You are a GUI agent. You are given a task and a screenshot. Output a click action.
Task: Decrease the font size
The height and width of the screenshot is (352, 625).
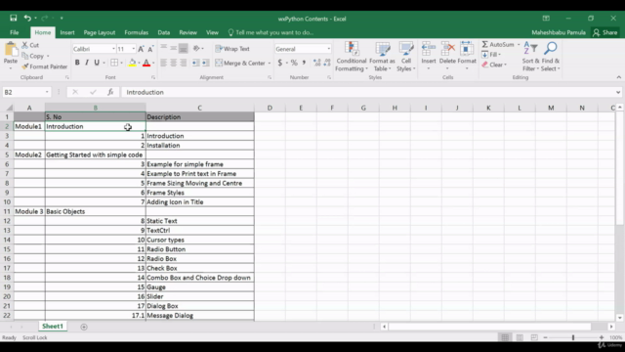click(x=150, y=49)
